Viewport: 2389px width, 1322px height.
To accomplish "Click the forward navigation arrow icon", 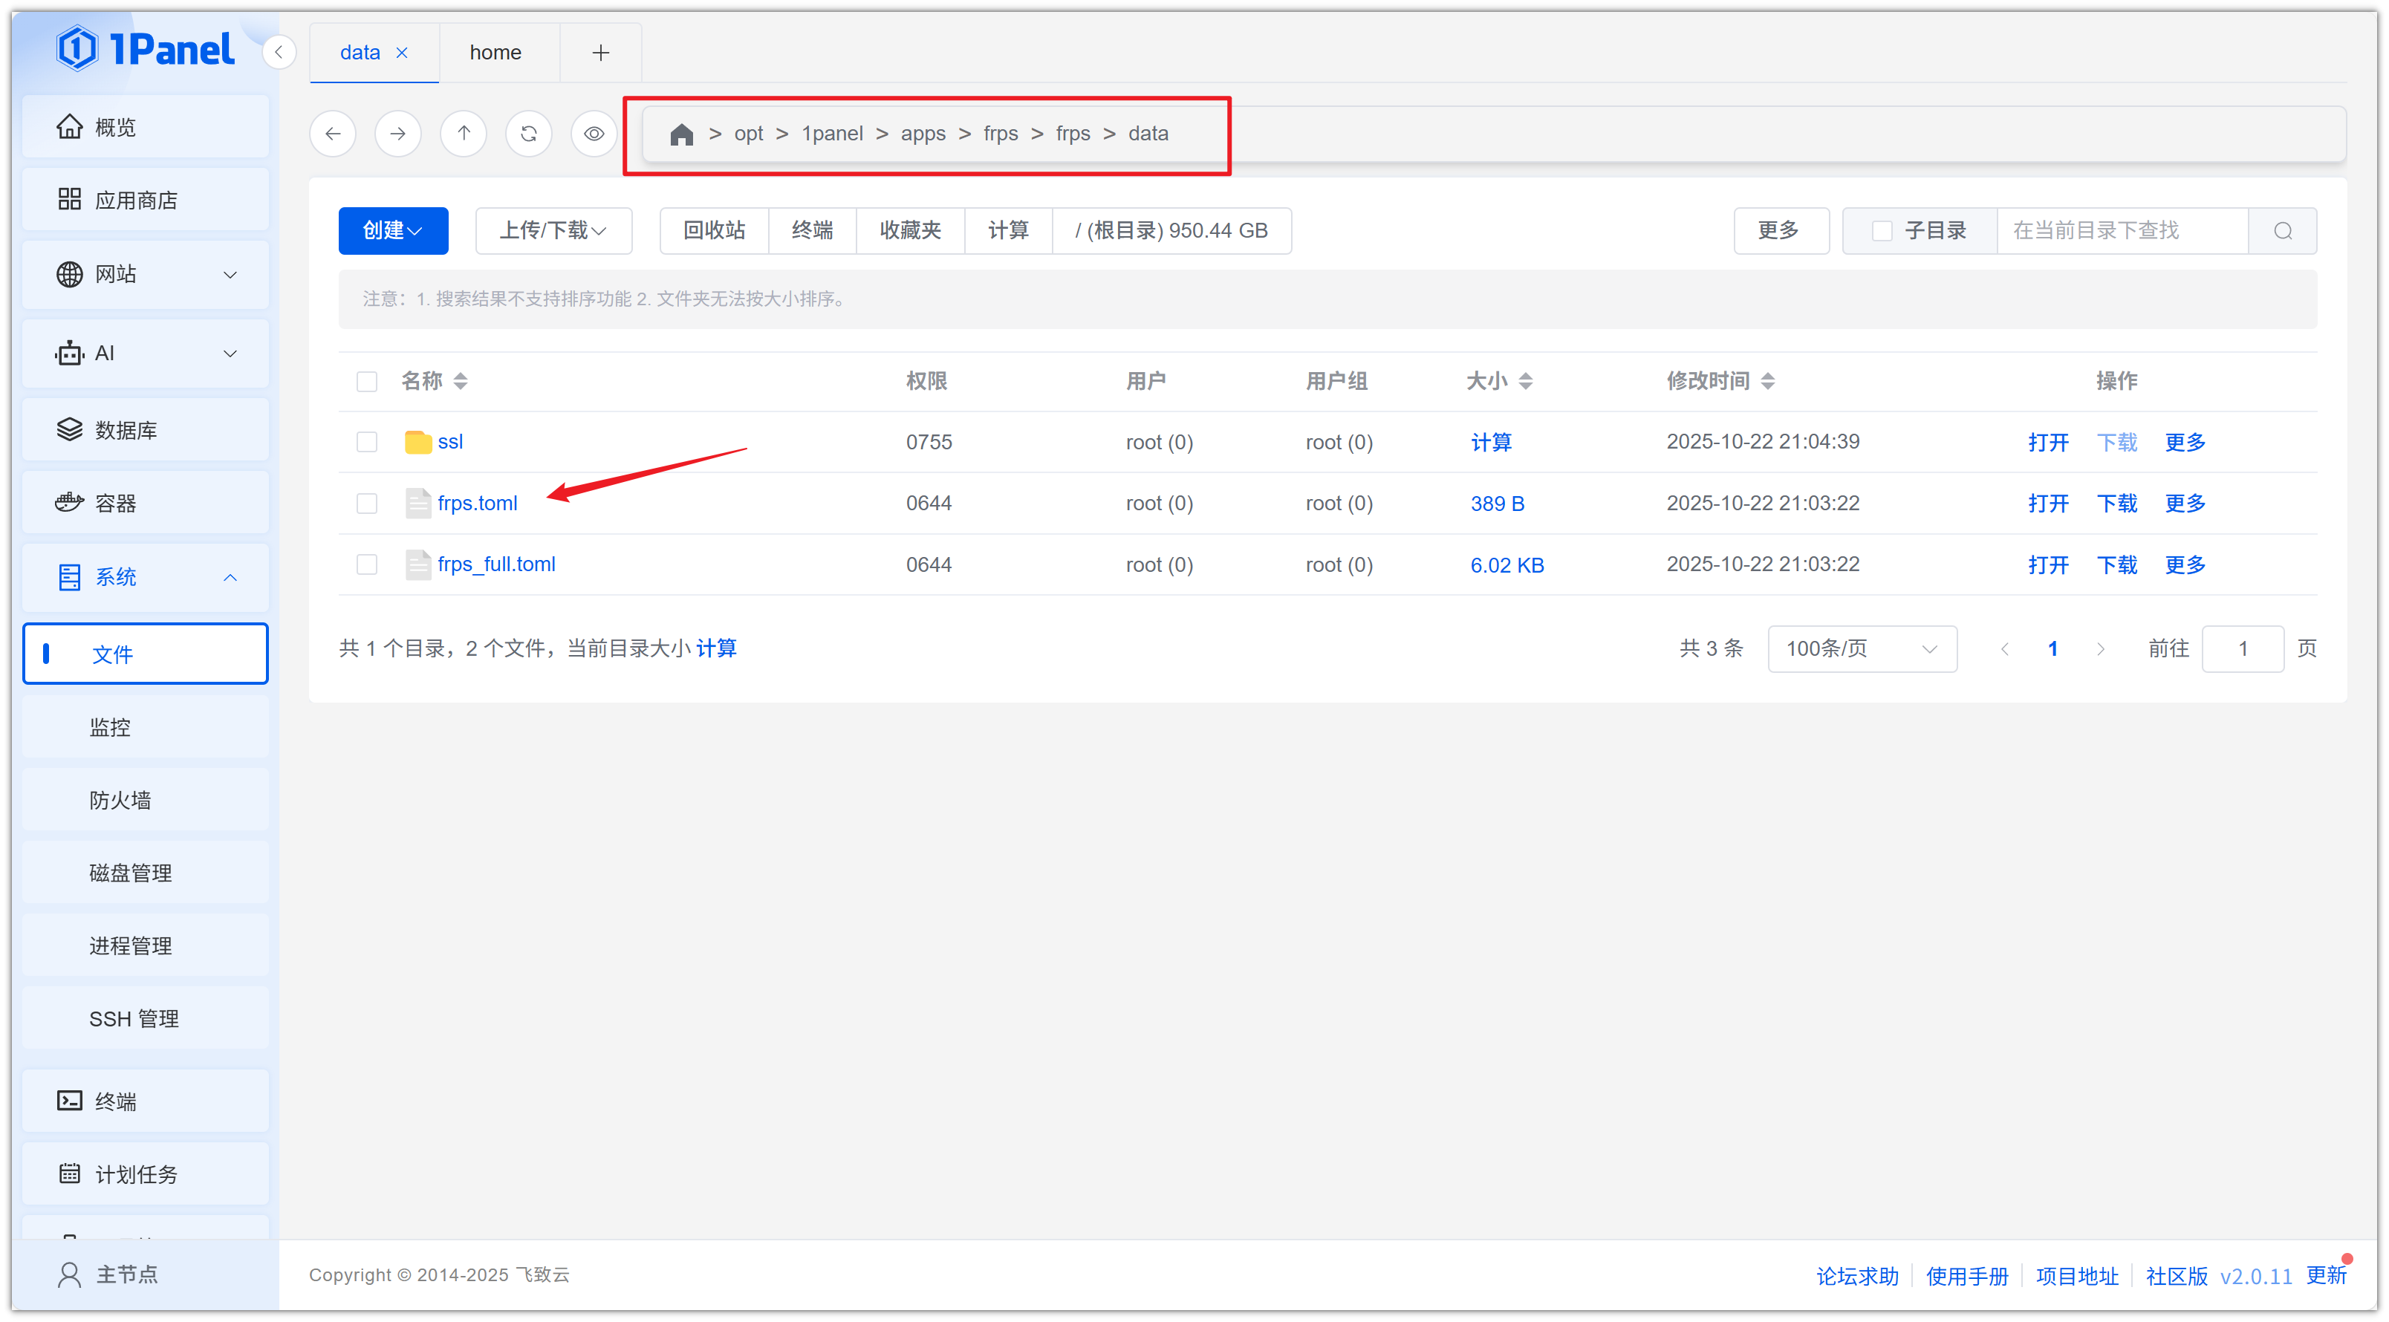I will (x=398, y=134).
